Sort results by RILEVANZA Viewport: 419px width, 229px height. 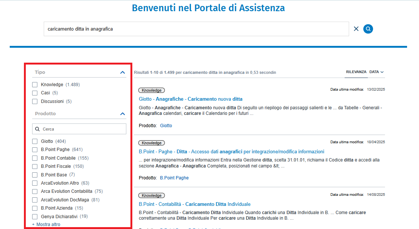pos(356,72)
